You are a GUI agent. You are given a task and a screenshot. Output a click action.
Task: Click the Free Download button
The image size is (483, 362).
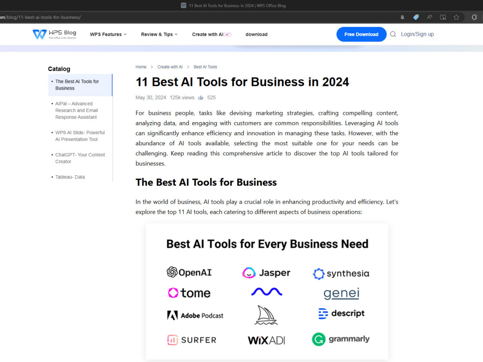(361, 34)
